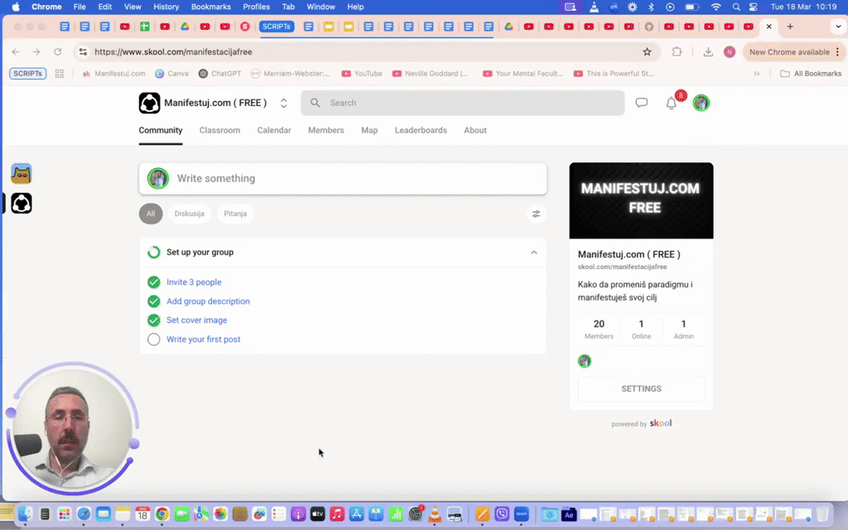Image resolution: width=848 pixels, height=530 pixels.
Task: Toggle the Set cover image checkmark
Action: [153, 320]
